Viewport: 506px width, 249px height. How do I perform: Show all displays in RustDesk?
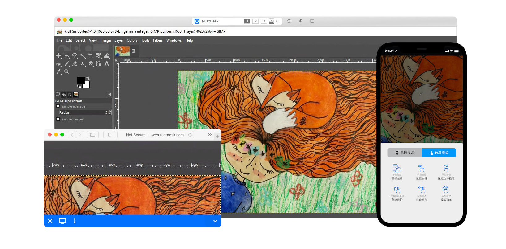274,21
